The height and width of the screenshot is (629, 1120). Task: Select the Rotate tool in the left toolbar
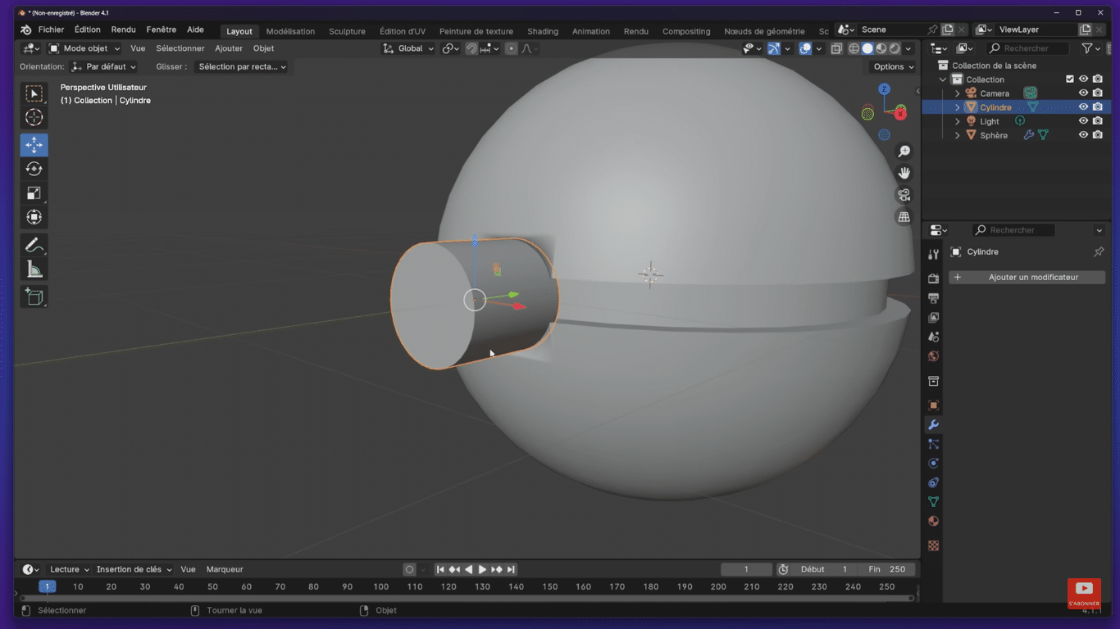pos(34,169)
